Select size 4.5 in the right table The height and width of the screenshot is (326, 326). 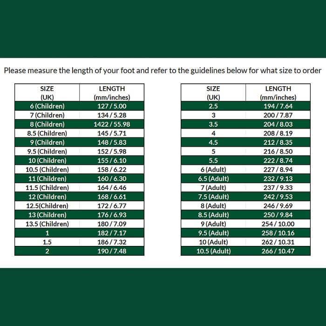coord(213,143)
